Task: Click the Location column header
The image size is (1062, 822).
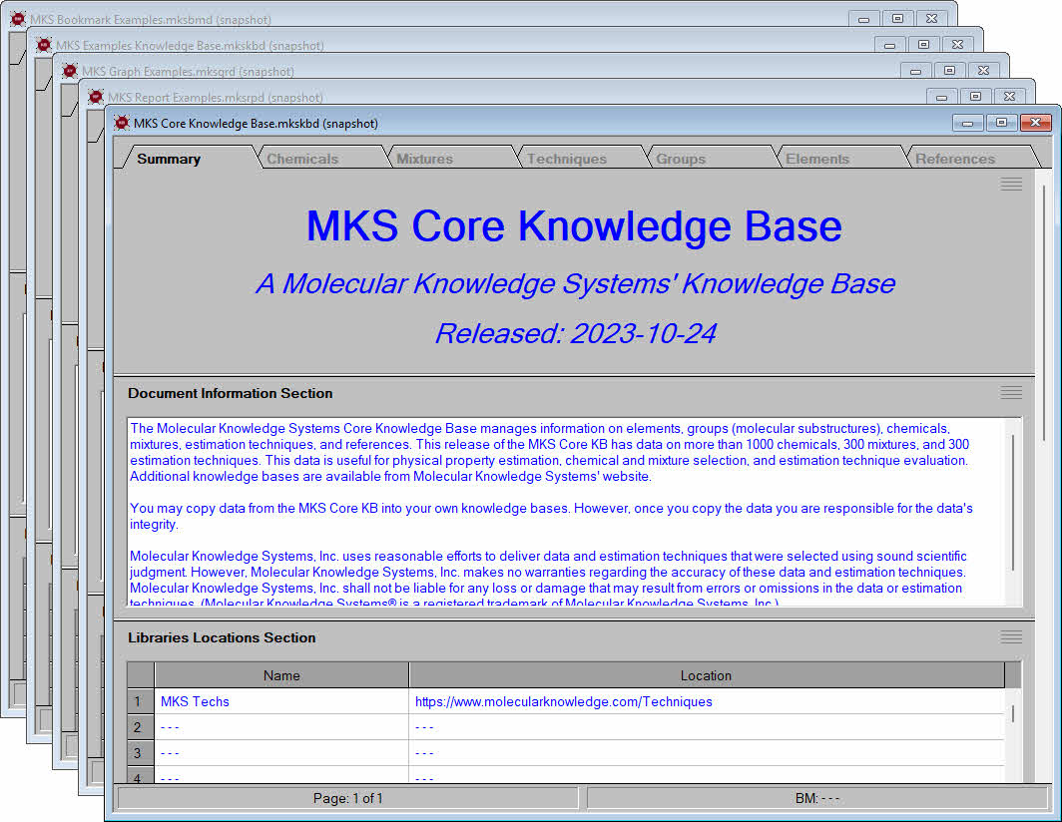Action: pos(706,675)
